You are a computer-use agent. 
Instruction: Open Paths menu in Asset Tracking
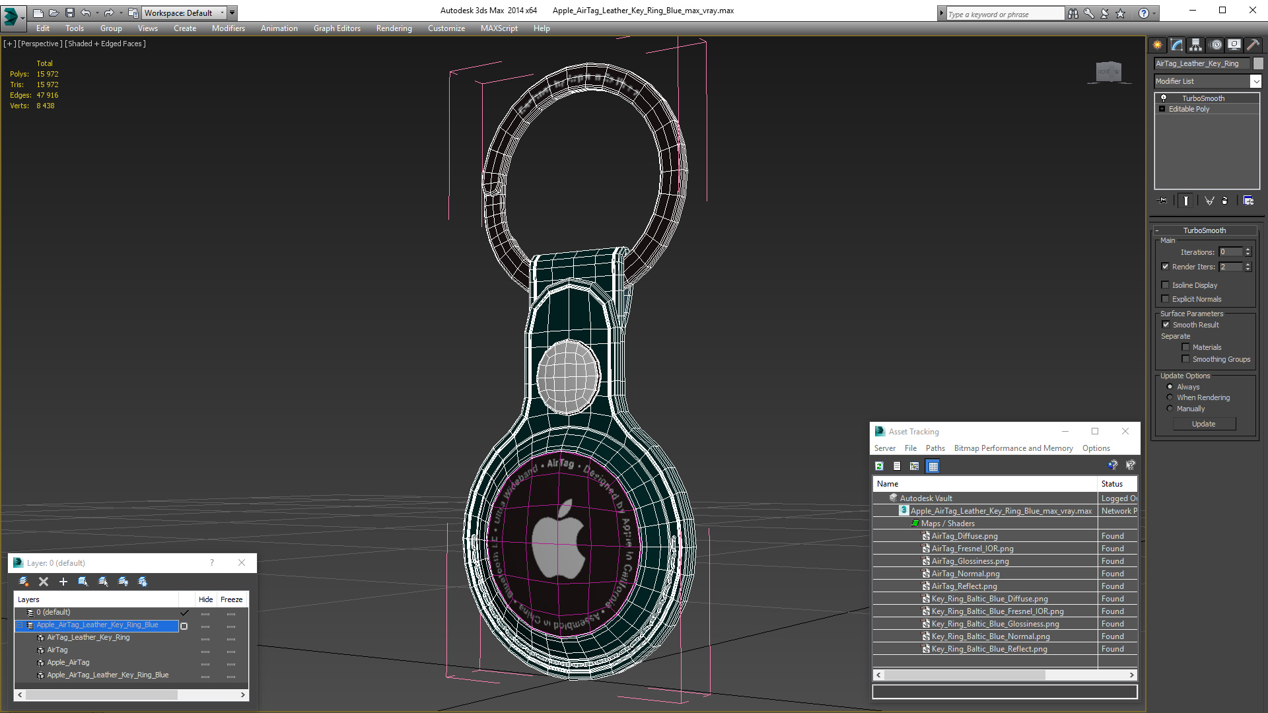[x=935, y=448]
